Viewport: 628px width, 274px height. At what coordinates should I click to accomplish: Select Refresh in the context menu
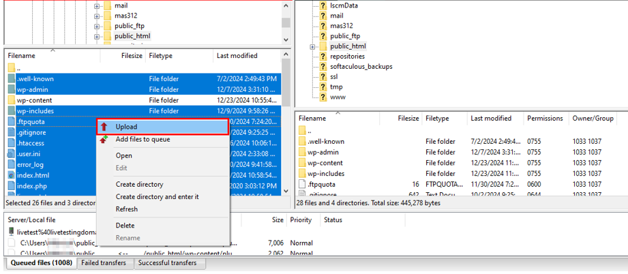127,209
